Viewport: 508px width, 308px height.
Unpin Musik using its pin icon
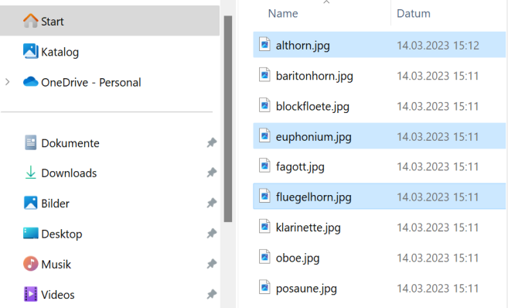212,264
